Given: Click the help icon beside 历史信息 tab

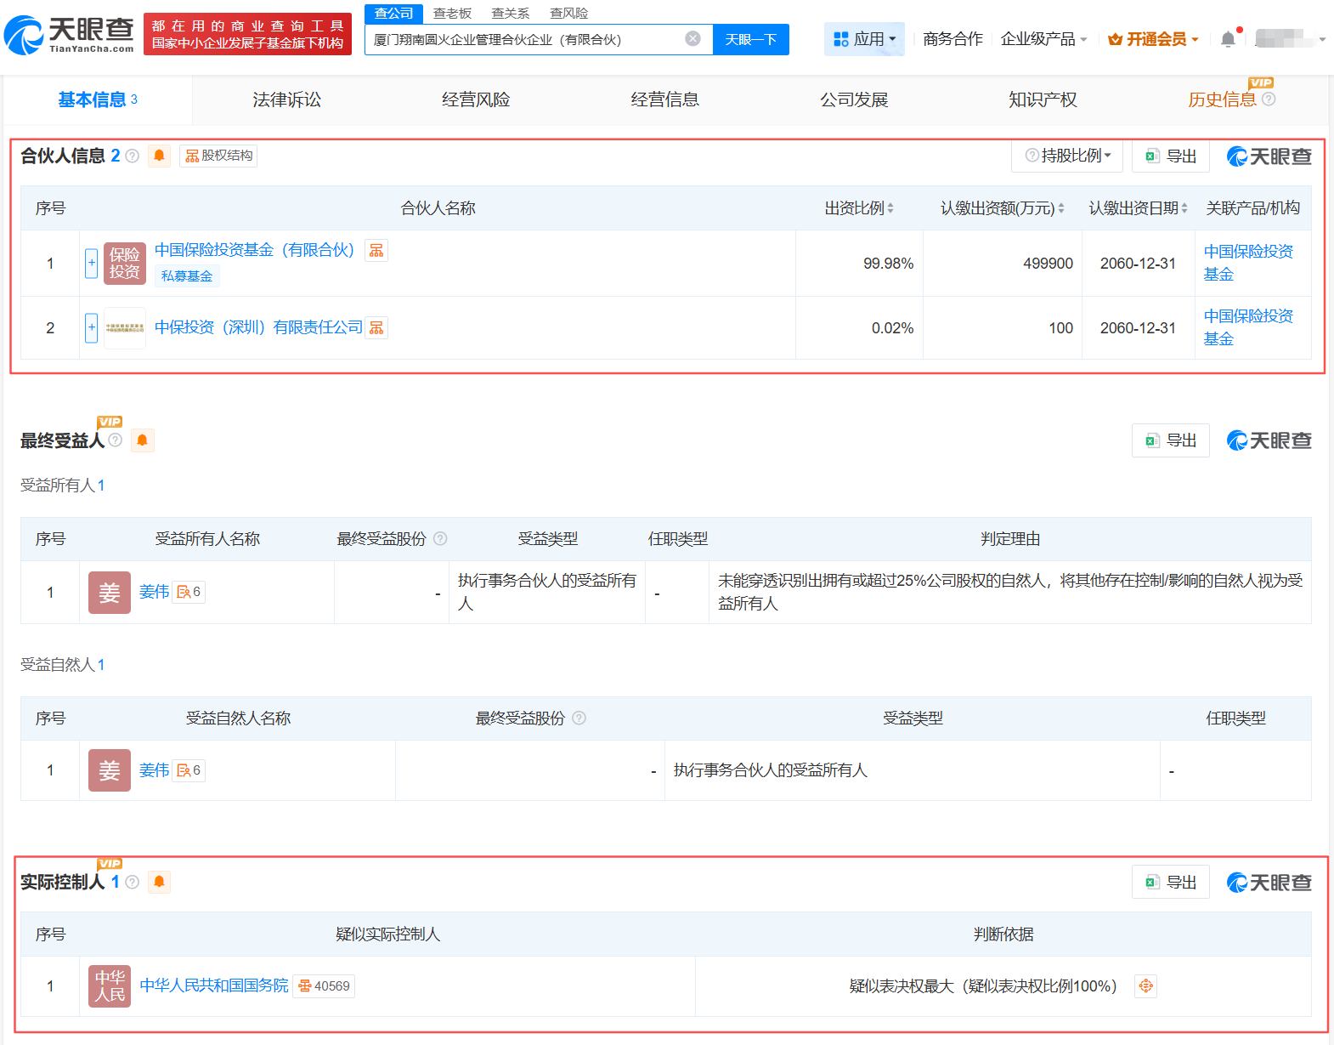Looking at the screenshot, I should tap(1269, 99).
